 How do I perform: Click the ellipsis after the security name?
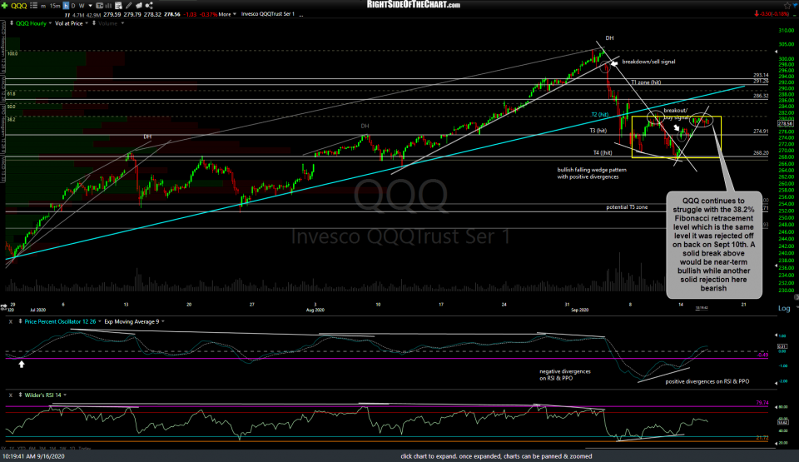(x=300, y=15)
